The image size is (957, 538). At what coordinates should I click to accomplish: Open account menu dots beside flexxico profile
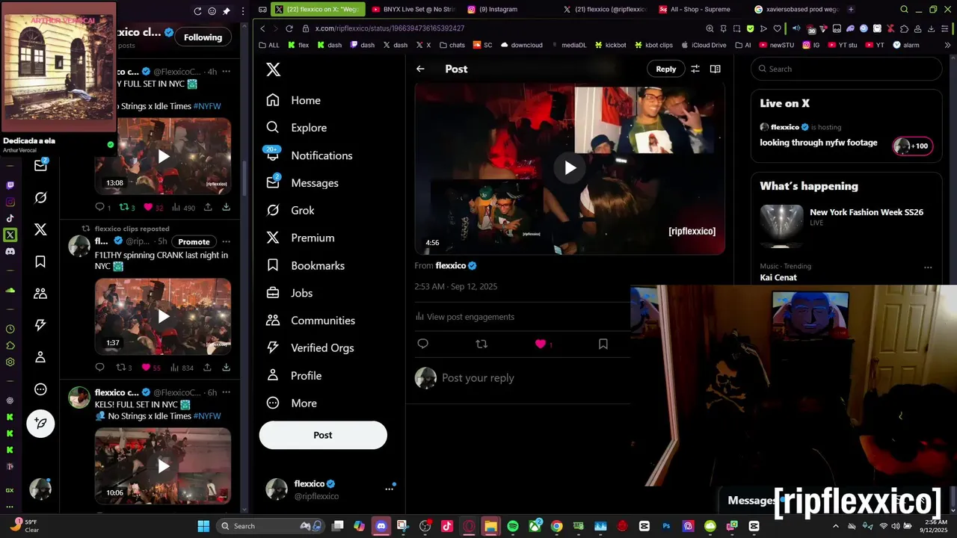[x=389, y=489]
